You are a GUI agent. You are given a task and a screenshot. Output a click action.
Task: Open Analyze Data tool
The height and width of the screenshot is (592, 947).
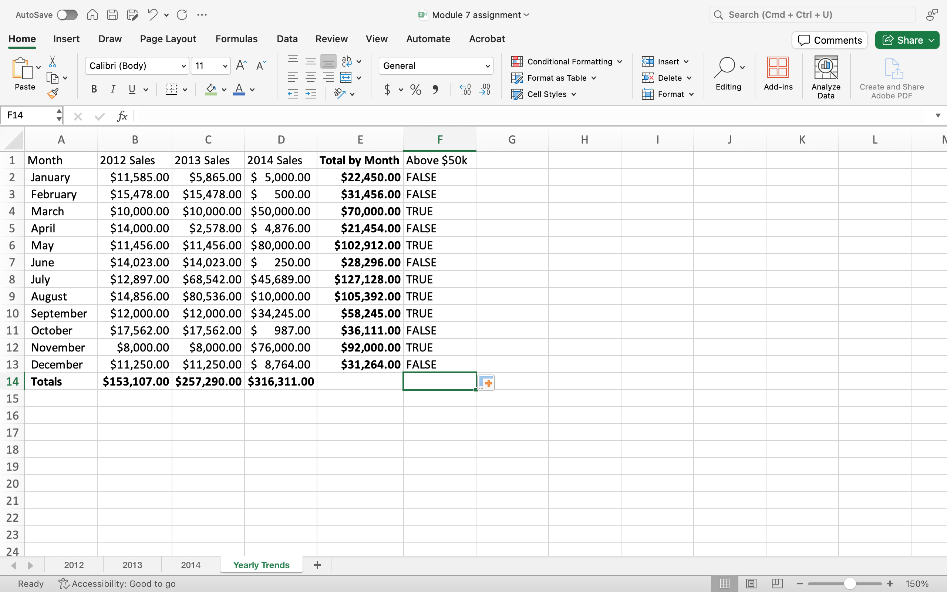coord(826,77)
